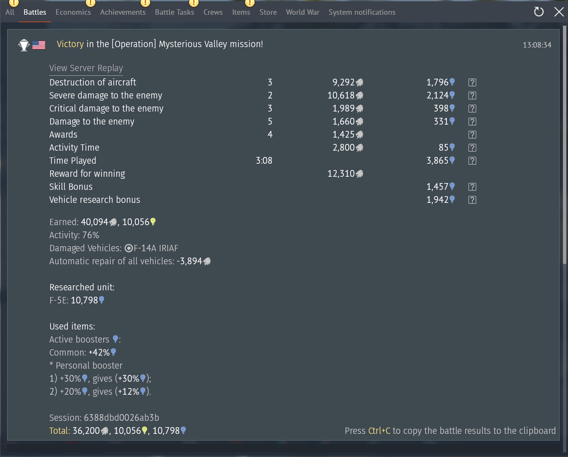Open the Economics tab
The height and width of the screenshot is (457, 568).
73,12
